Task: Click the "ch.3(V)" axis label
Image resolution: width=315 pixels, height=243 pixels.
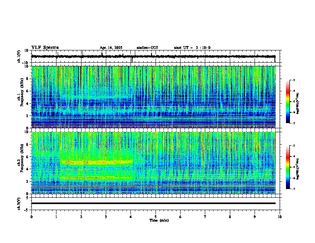Action: click(x=19, y=204)
